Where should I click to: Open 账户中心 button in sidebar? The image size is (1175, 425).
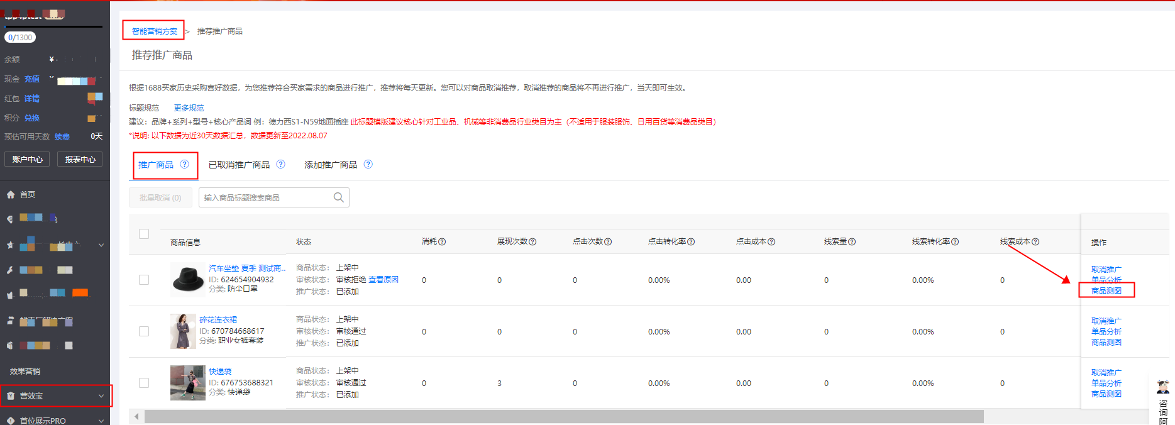coord(27,160)
